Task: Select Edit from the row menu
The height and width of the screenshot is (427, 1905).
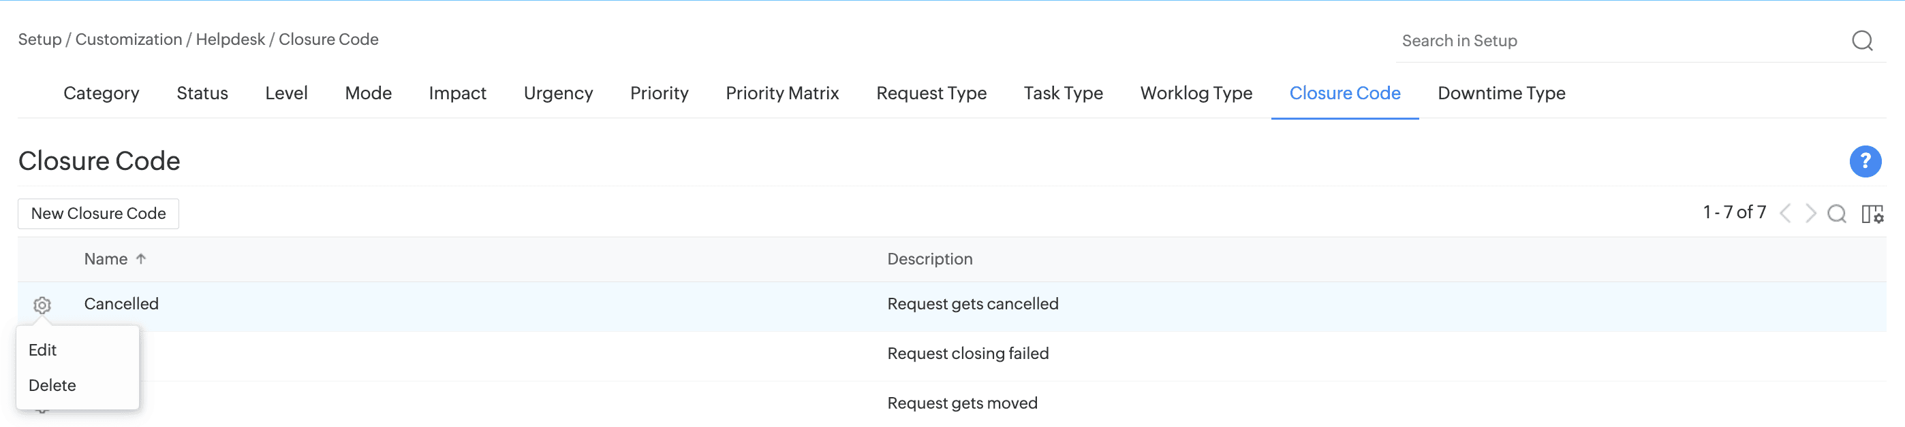Action: click(x=43, y=350)
